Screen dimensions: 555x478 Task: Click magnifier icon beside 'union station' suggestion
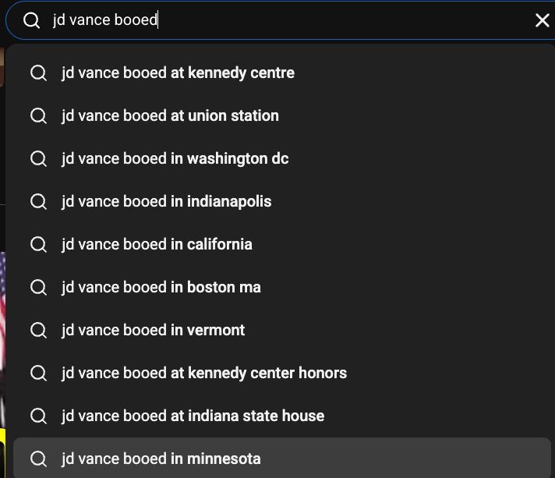[x=38, y=116]
